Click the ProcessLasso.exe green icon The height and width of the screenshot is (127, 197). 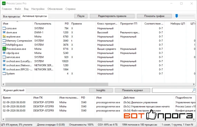pyautogui.click(x=4, y=49)
